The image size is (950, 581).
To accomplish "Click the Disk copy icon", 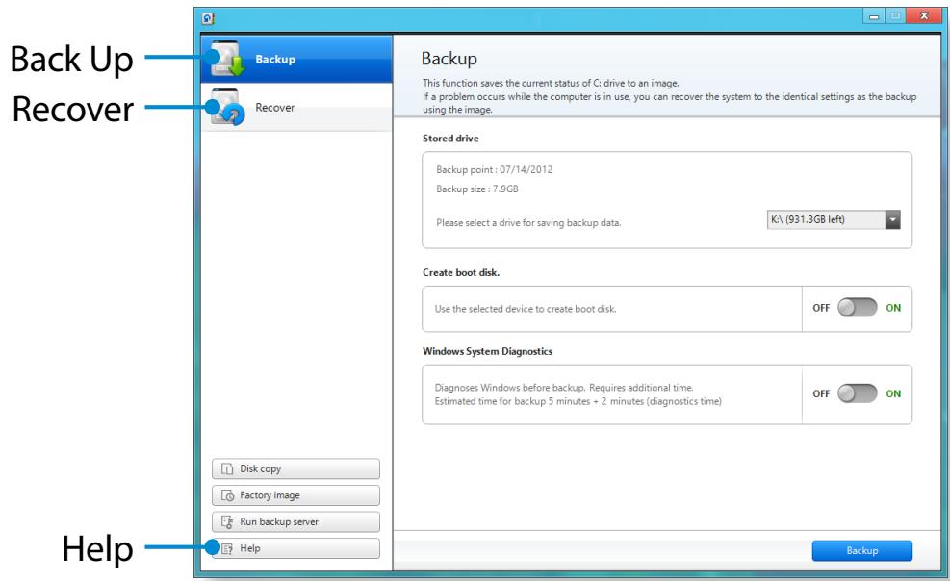I will pyautogui.click(x=227, y=469).
